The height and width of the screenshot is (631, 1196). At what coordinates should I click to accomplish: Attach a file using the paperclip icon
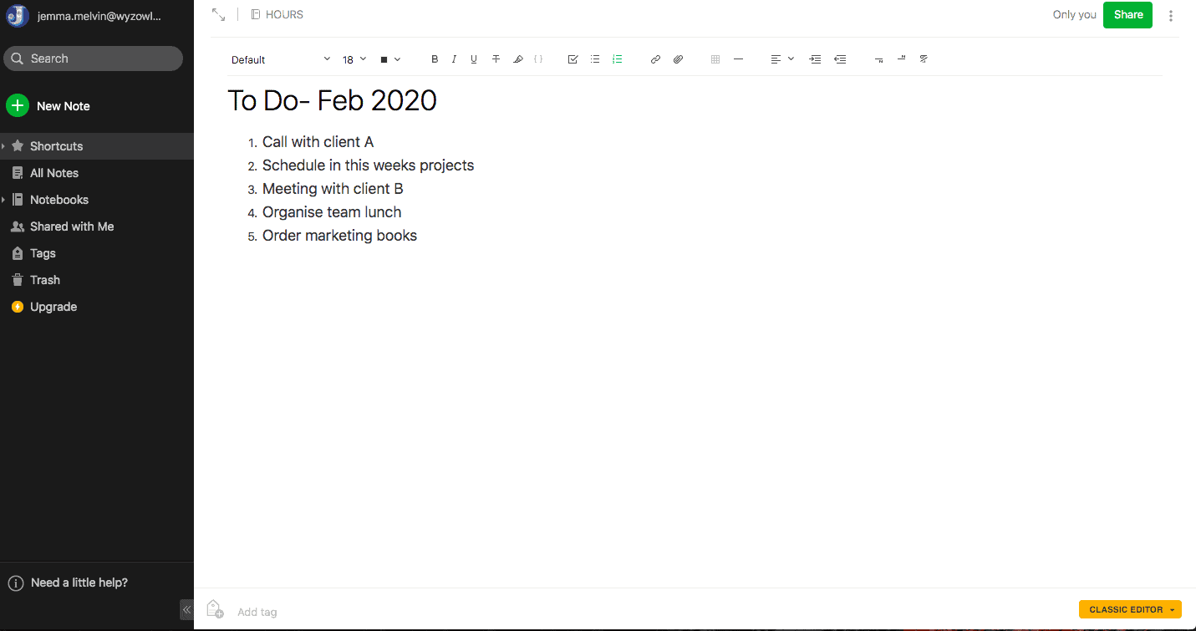click(x=678, y=59)
